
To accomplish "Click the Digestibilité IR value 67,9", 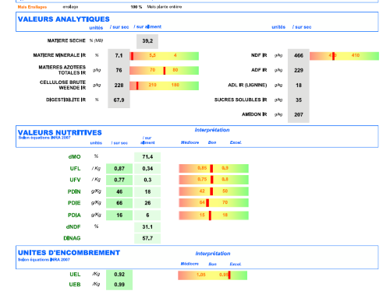I will [x=119, y=100].
